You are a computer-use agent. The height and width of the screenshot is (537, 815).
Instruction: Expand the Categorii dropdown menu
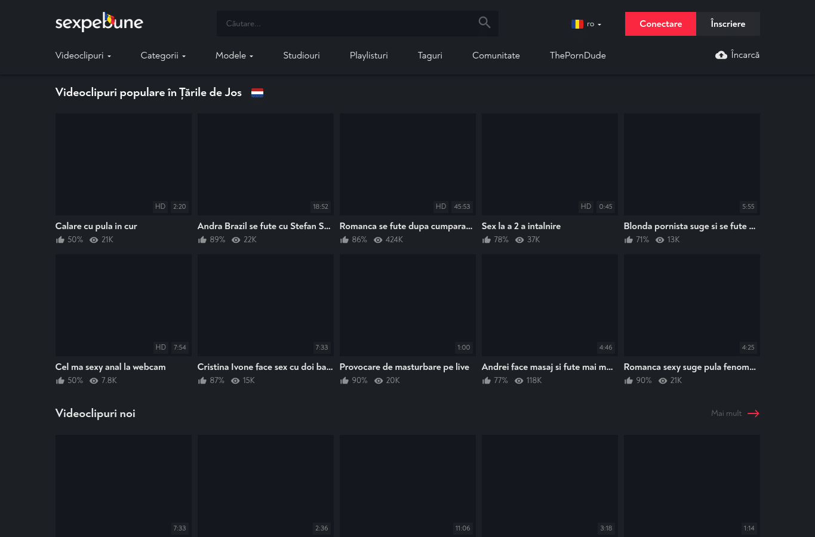pyautogui.click(x=163, y=55)
